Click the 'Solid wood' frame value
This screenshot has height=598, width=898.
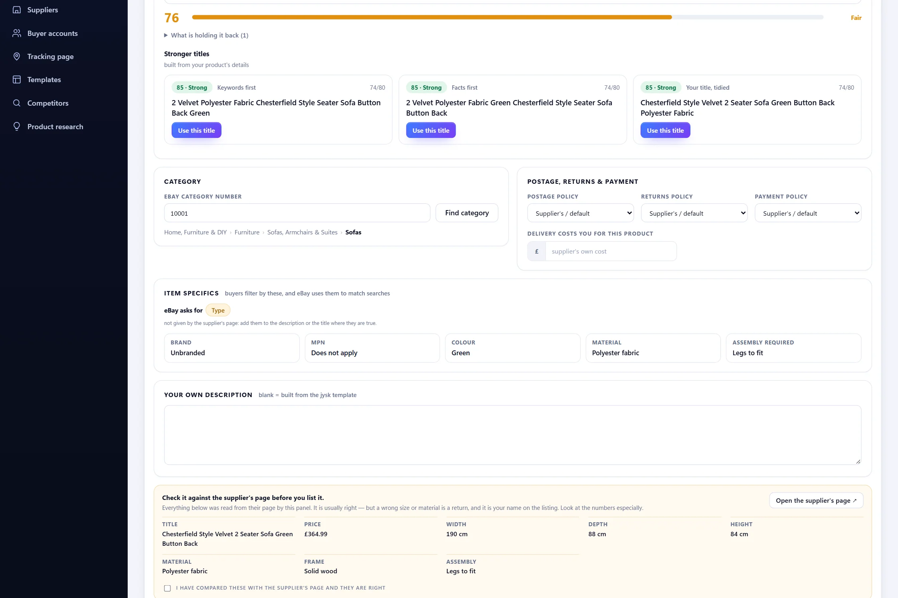click(x=320, y=571)
